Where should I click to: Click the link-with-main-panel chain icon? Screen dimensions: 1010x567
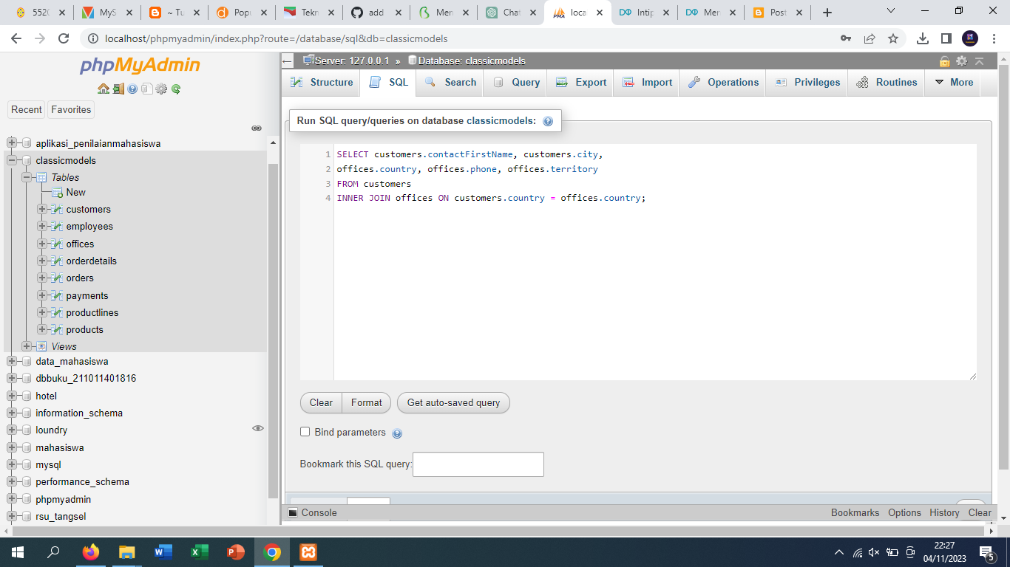click(x=257, y=128)
